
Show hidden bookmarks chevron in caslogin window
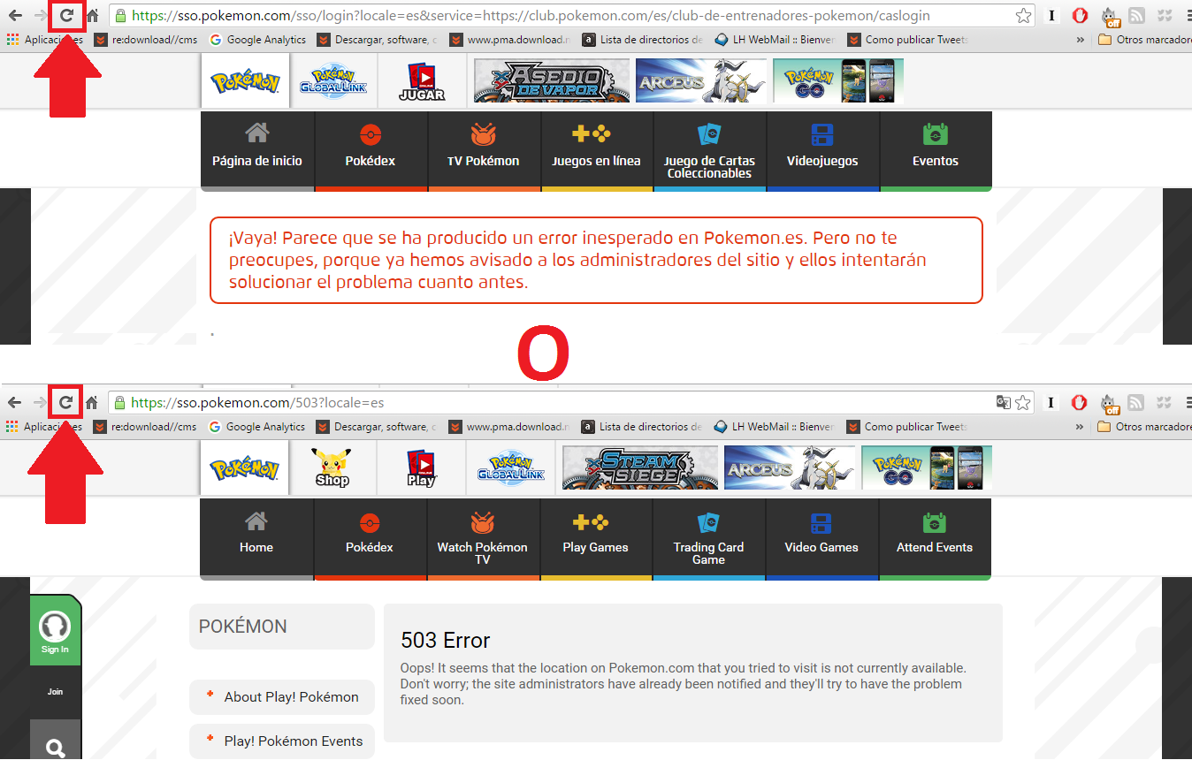click(1081, 40)
